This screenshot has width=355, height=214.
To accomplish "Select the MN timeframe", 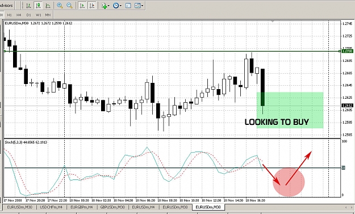I will tap(48, 15).
